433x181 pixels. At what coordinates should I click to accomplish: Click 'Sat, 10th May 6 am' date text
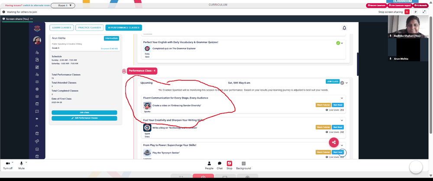pos(239,83)
